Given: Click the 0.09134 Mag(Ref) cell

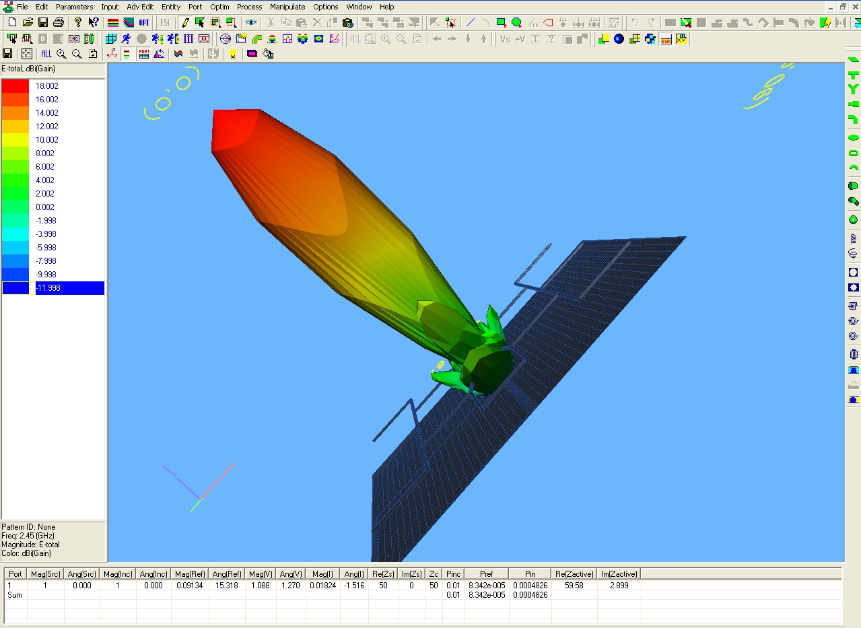Looking at the screenshot, I should pos(190,586).
